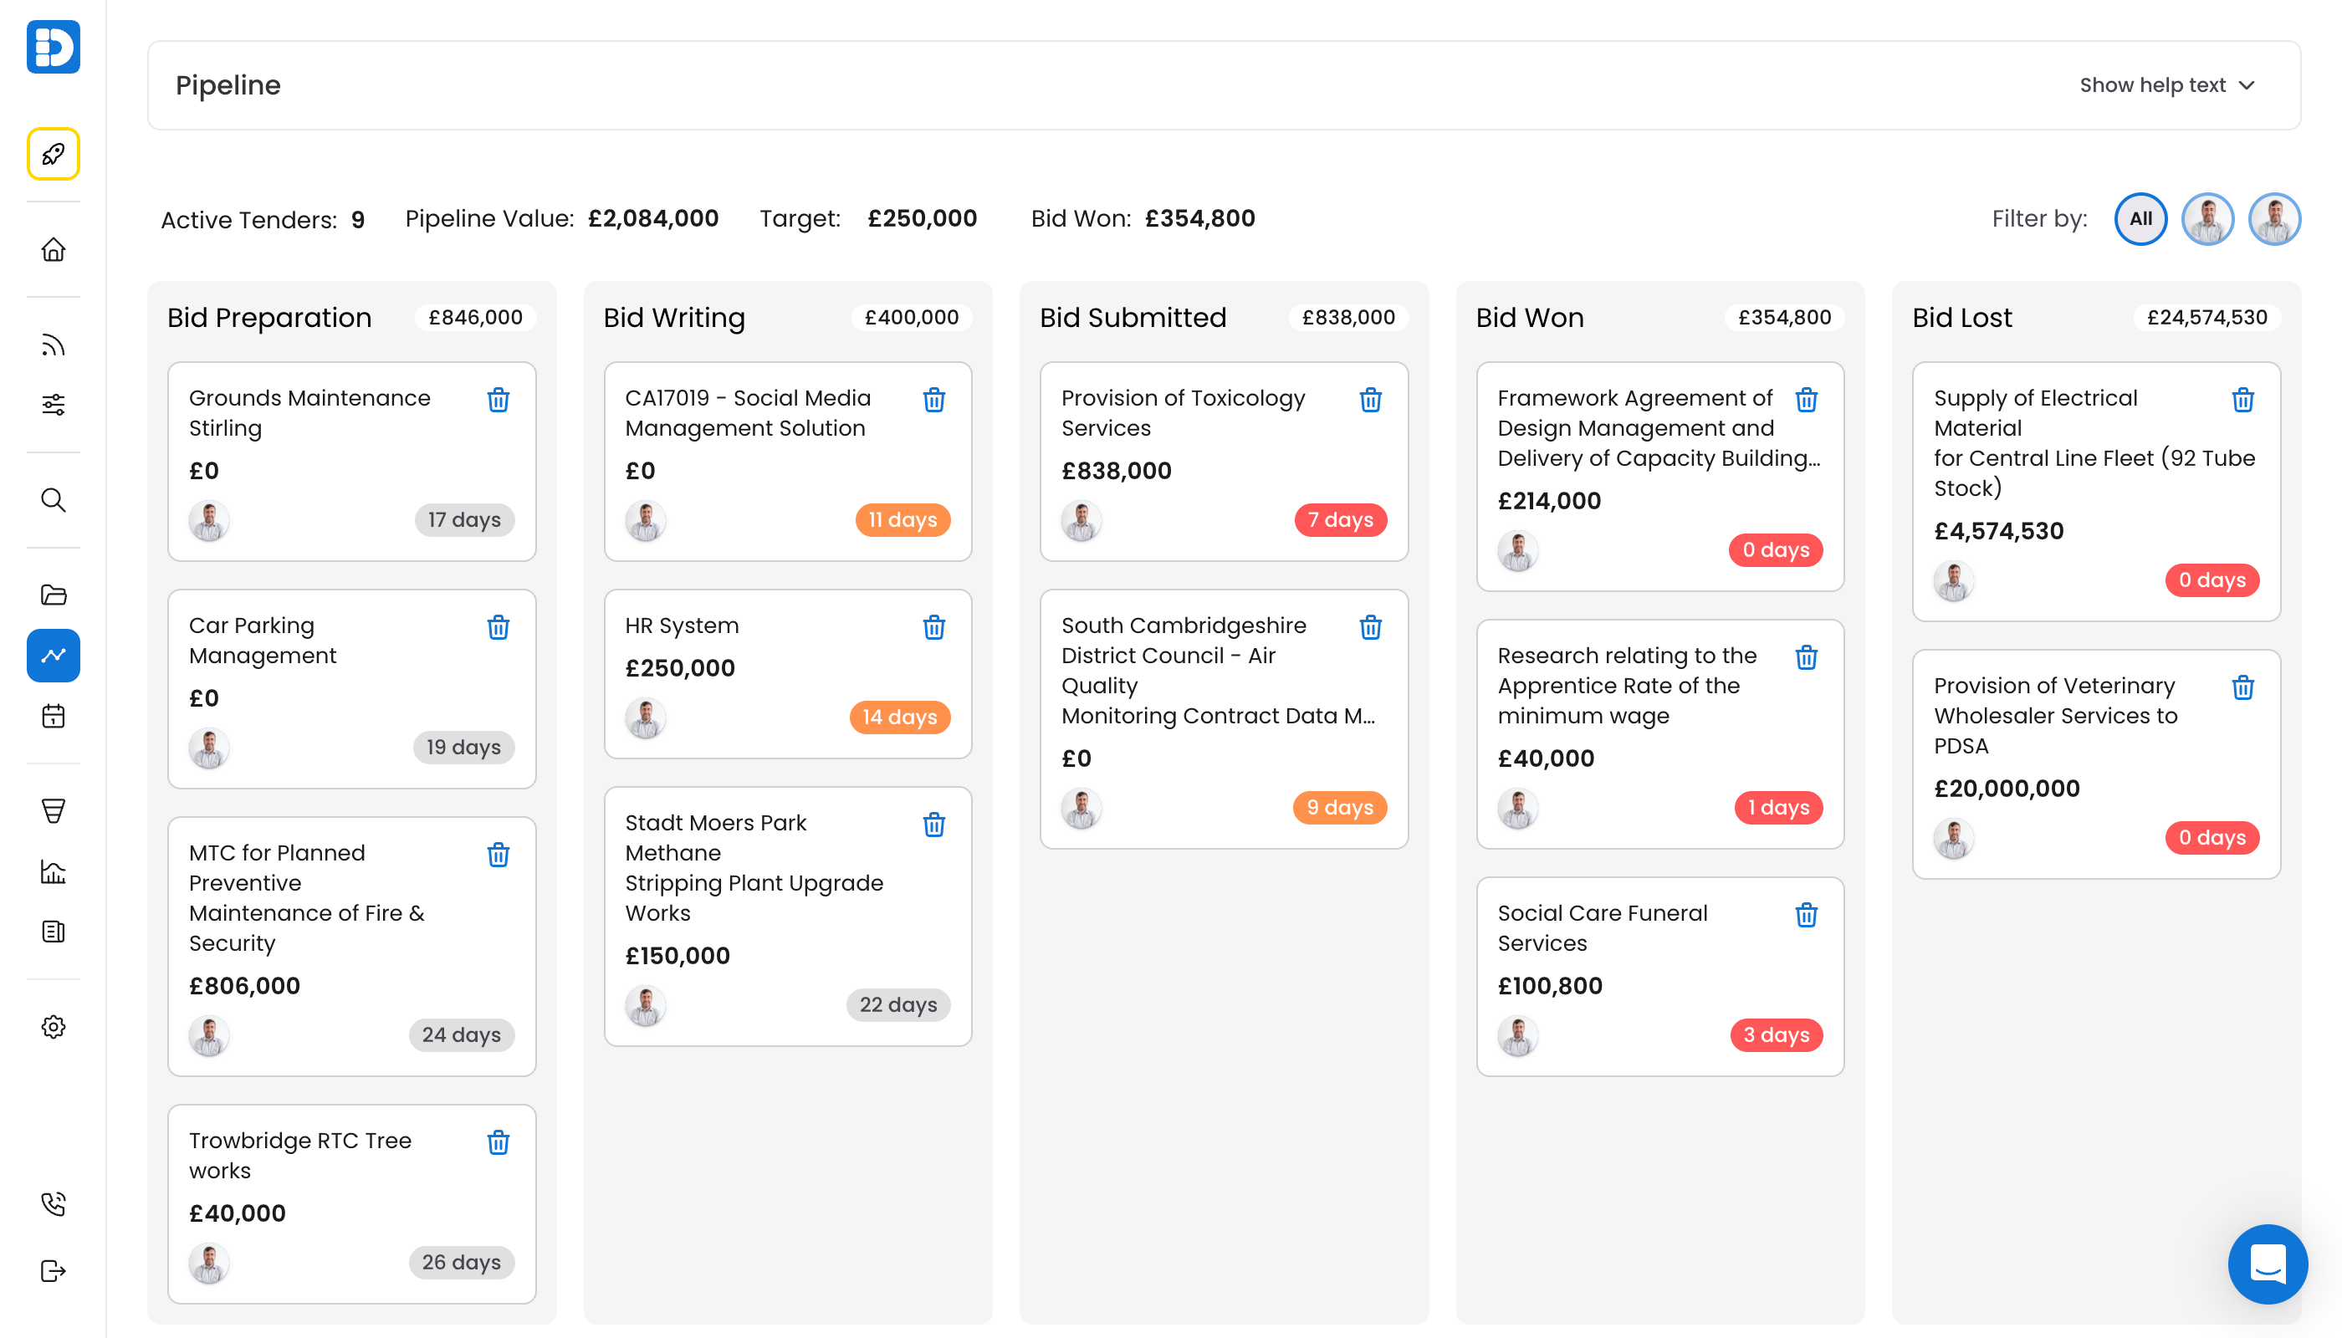This screenshot has width=2342, height=1338.
Task: Click the blue company logo top left
Action: point(53,47)
